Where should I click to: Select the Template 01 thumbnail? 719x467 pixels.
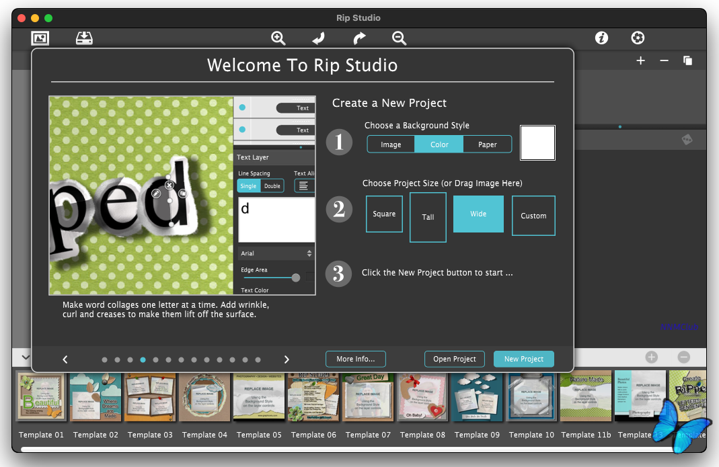[x=41, y=397]
